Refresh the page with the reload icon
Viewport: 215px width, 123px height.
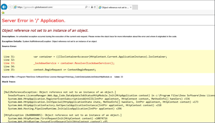click(95, 7)
